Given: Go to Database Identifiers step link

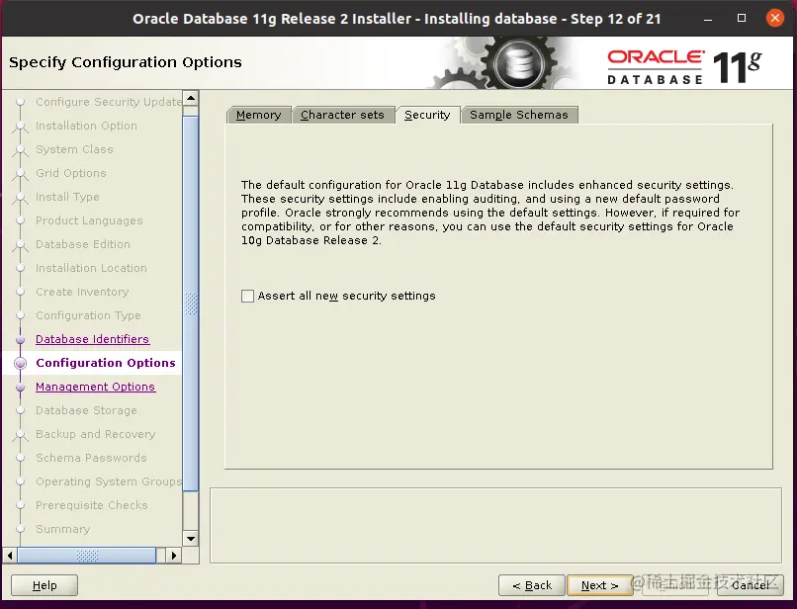Looking at the screenshot, I should click(93, 339).
